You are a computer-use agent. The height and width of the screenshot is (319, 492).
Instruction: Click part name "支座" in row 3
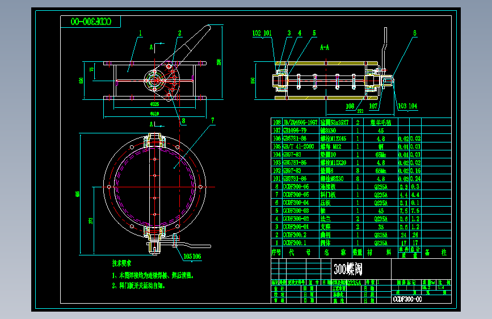325,226
